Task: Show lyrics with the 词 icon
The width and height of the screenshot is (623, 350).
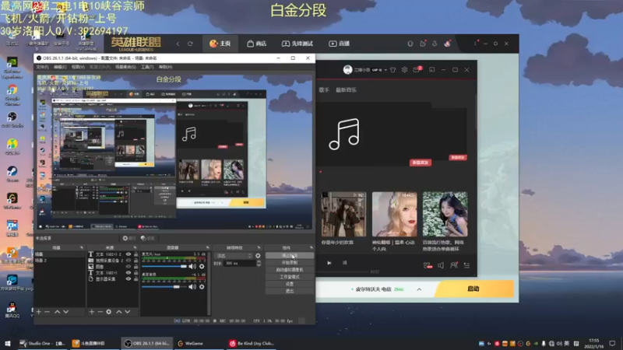Action: coord(344,263)
